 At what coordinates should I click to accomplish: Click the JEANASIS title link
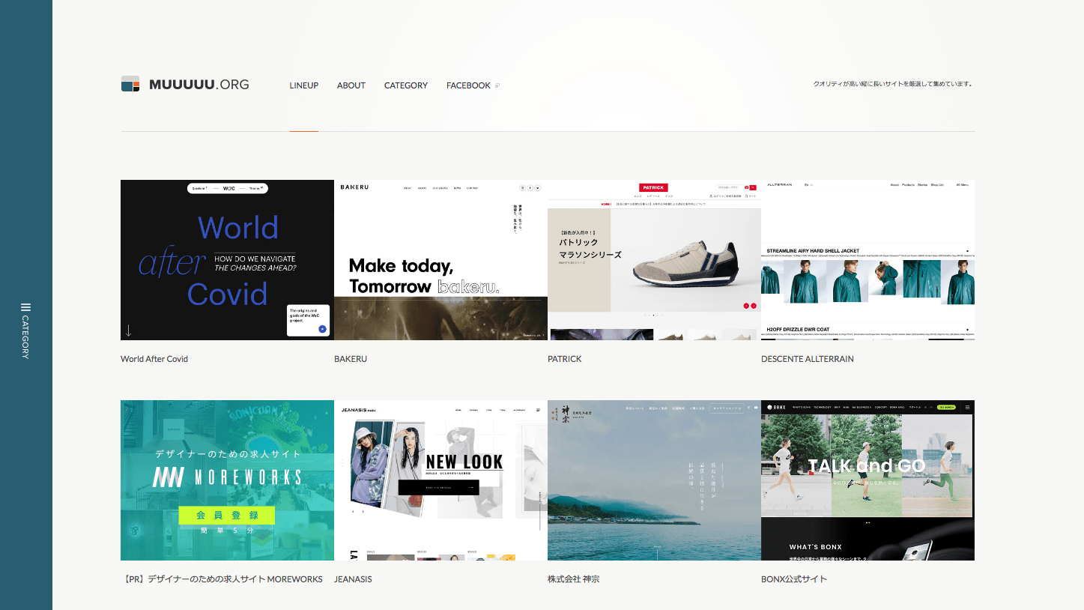(353, 579)
